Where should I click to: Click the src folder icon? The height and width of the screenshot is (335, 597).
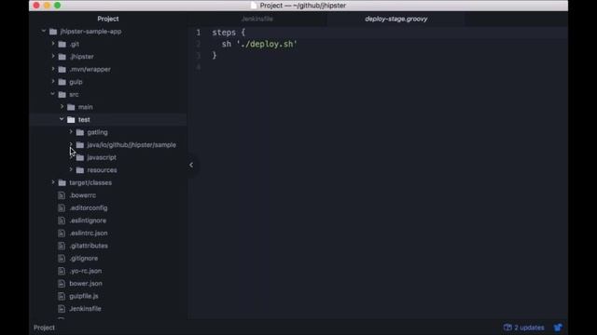(x=62, y=94)
